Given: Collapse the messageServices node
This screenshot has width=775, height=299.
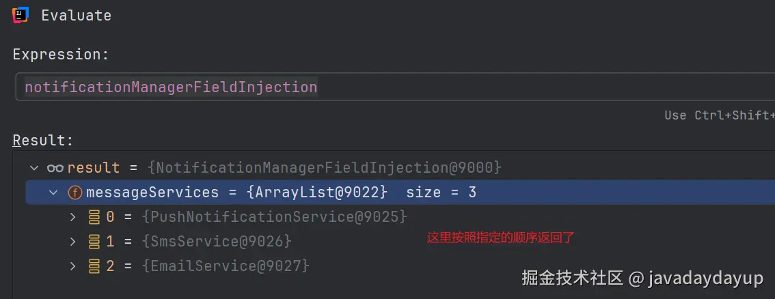Looking at the screenshot, I should (x=53, y=193).
